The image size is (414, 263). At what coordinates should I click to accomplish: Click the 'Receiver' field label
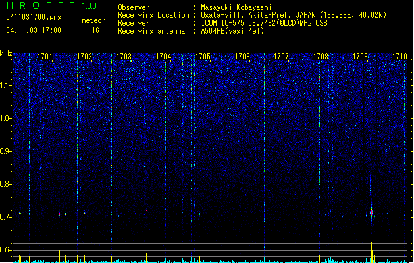coord(134,23)
